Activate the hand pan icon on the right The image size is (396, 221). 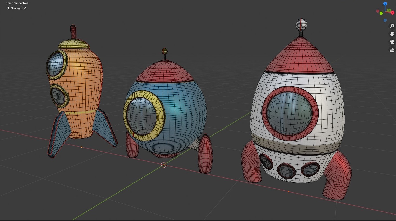point(392,34)
